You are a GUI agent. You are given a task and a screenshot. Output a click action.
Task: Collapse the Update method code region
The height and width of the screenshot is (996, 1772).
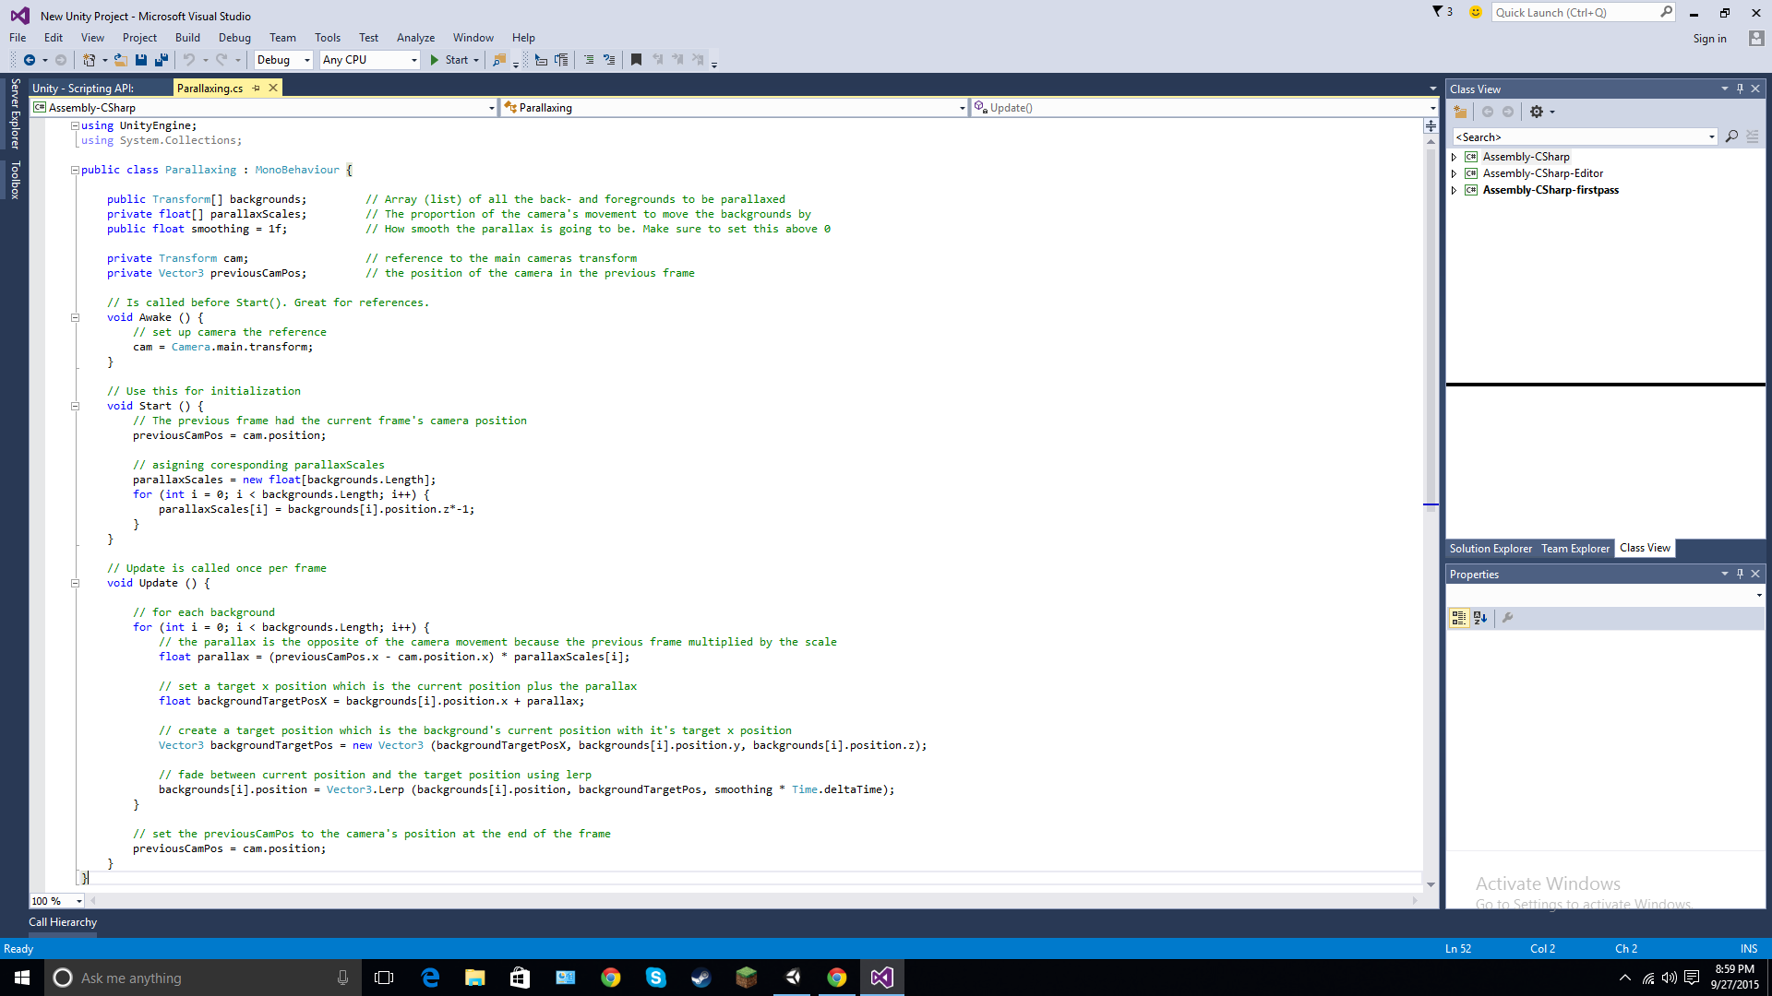coord(74,583)
